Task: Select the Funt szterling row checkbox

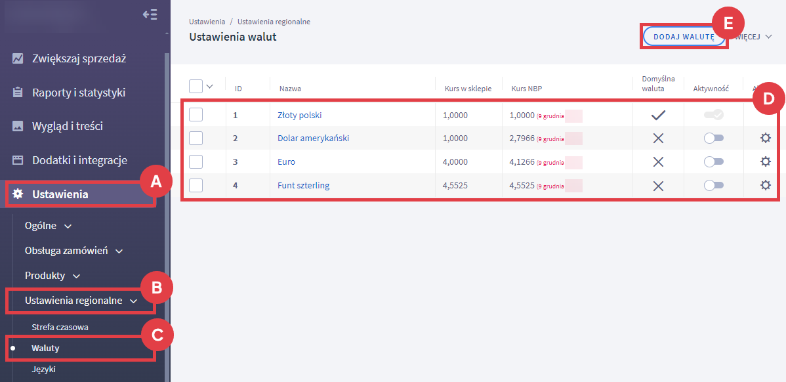Action: point(196,185)
